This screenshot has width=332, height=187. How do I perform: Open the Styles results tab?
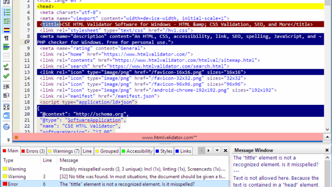click(x=164, y=151)
